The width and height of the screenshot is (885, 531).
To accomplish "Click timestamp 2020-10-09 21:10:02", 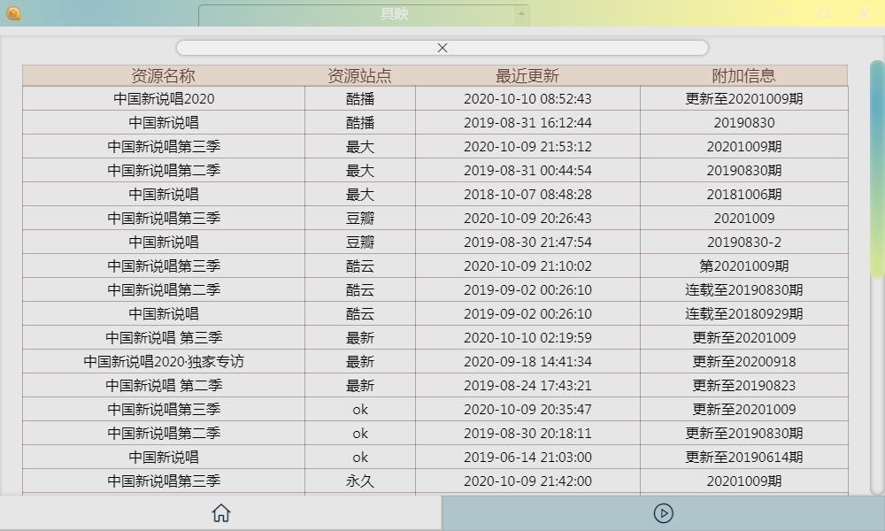I will point(527,266).
